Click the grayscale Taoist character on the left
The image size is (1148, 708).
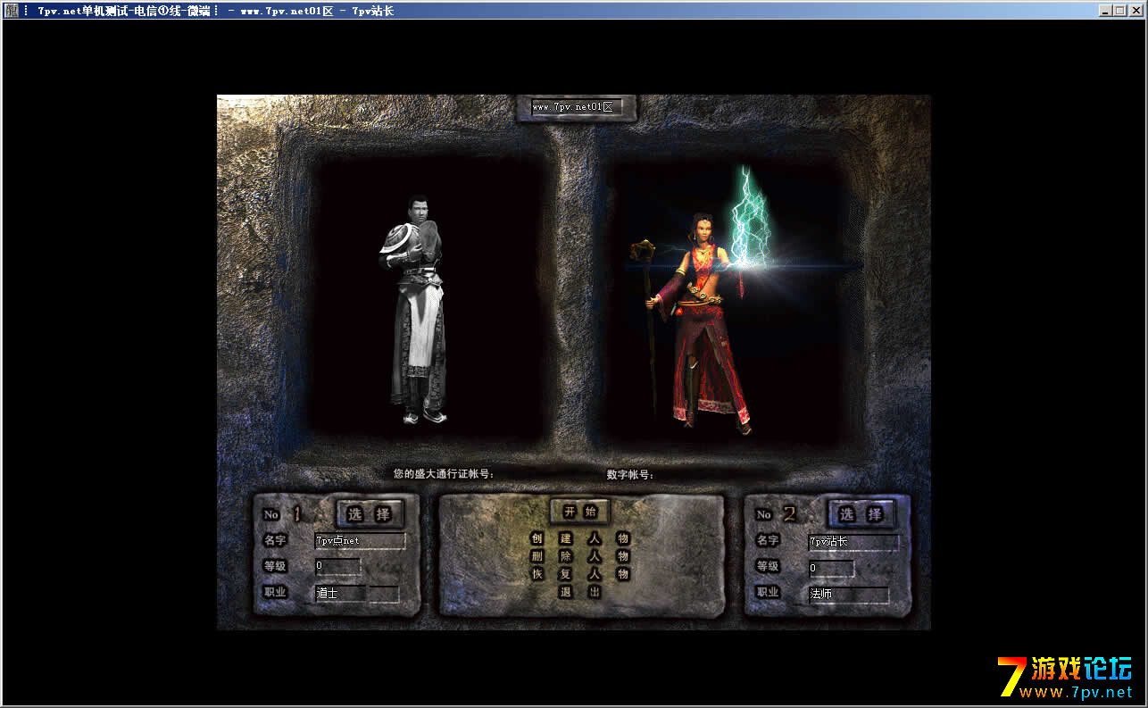[413, 308]
